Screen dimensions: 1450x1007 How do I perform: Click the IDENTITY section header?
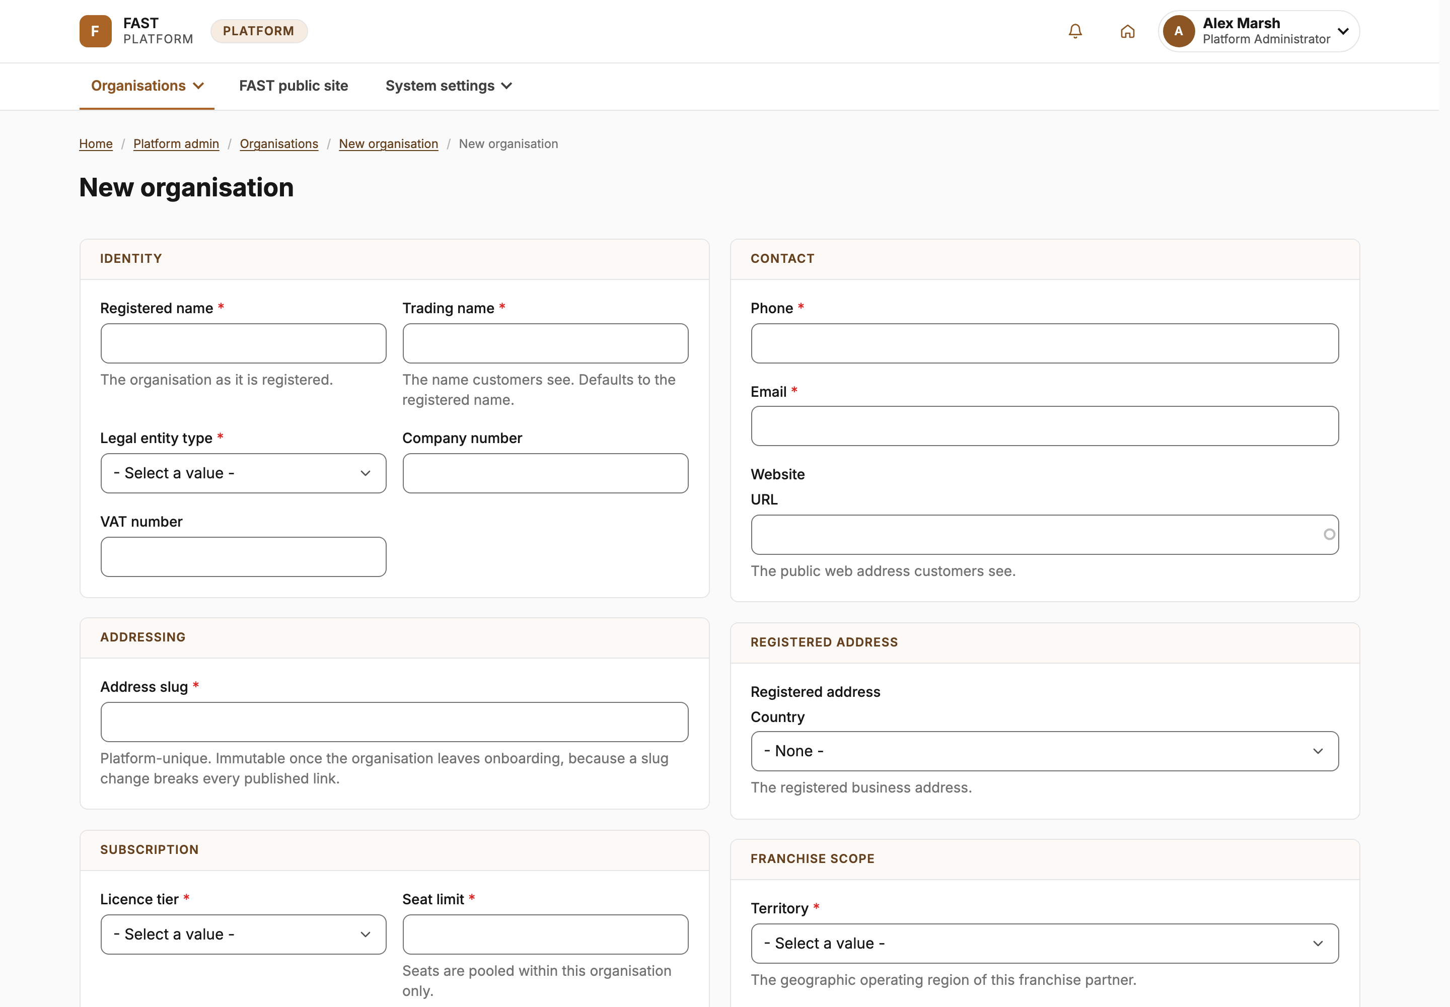394,259
